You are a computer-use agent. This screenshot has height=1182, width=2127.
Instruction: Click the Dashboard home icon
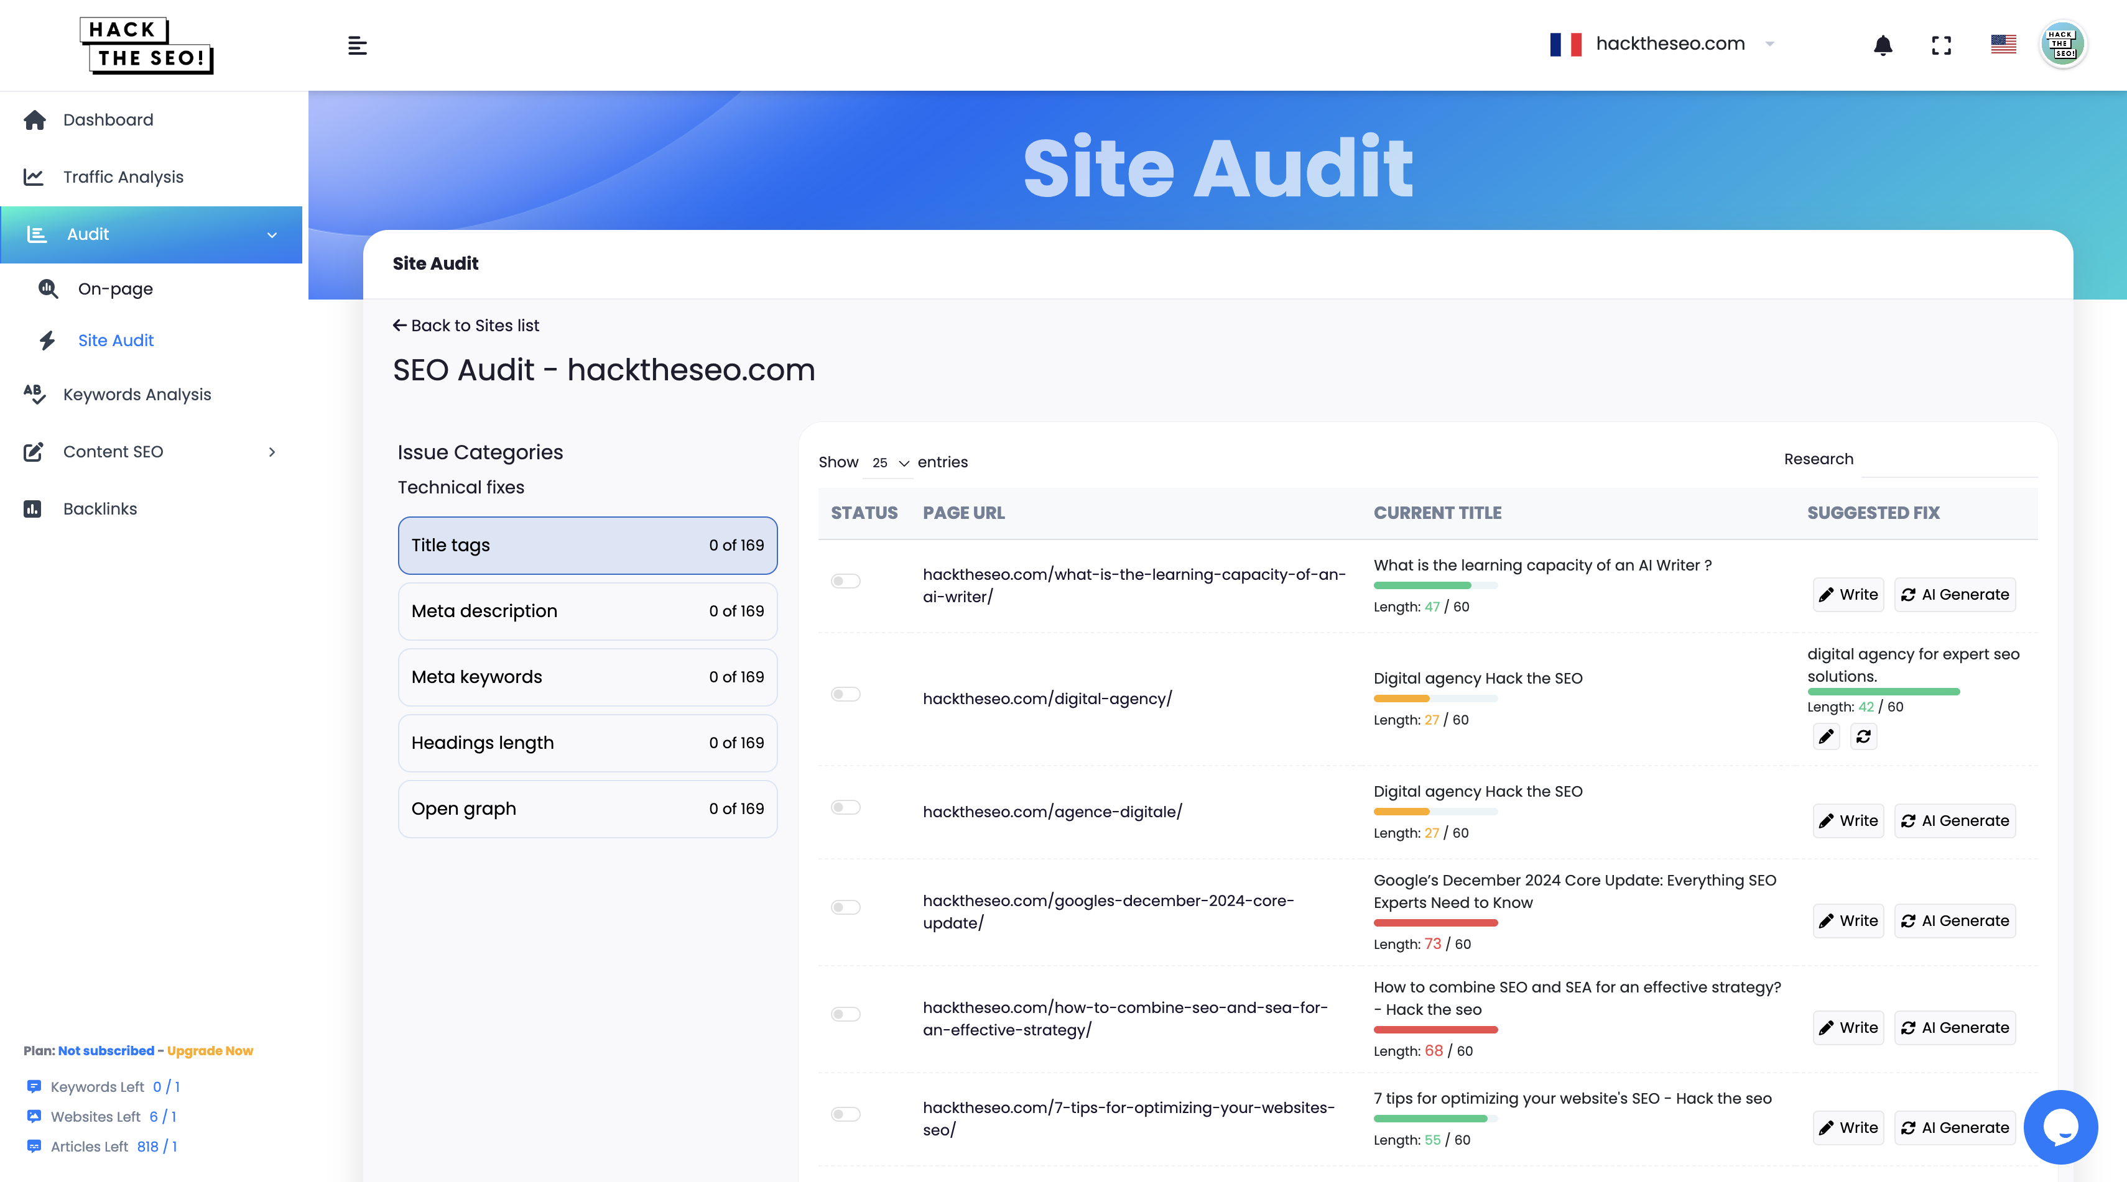[x=35, y=119]
